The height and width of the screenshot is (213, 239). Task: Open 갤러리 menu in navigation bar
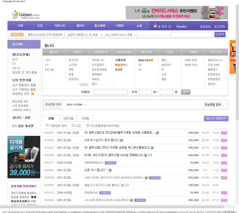pyautogui.click(x=80, y=25)
